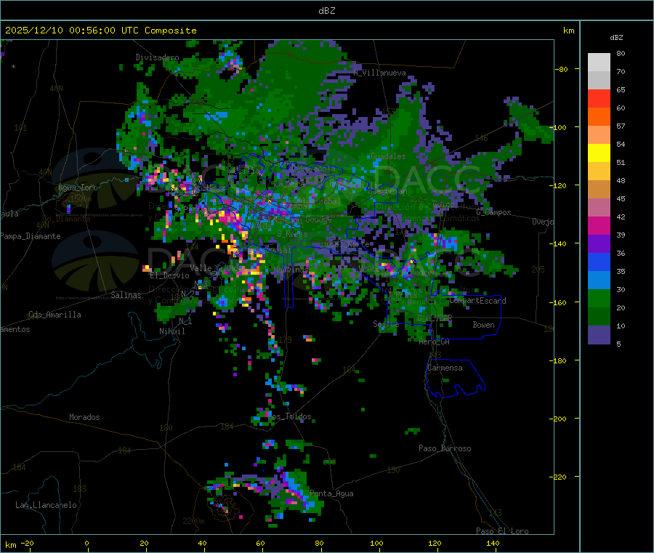Click the Valle_Grande map label
The image size is (654, 553).
coord(217,268)
